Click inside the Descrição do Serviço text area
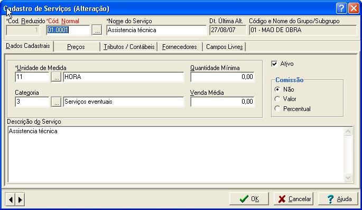Image resolution: width=362 pixels, height=210 pixels. coord(175,154)
